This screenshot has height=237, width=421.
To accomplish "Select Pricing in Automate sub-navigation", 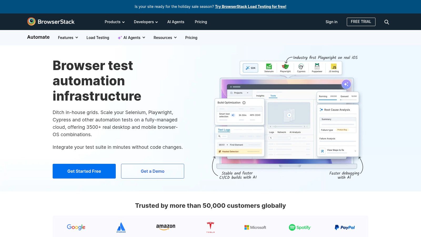I will pyautogui.click(x=191, y=38).
